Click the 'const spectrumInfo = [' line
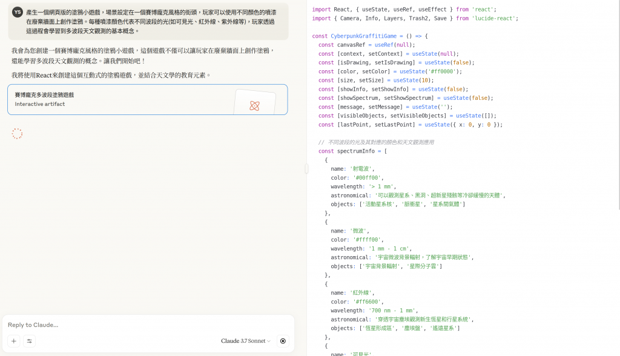 coord(353,151)
